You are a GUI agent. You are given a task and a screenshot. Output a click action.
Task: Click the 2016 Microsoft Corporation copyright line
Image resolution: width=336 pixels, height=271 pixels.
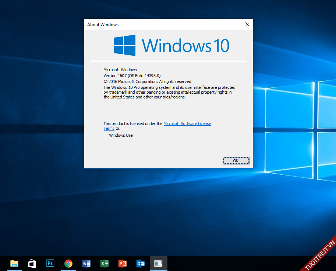148,81
